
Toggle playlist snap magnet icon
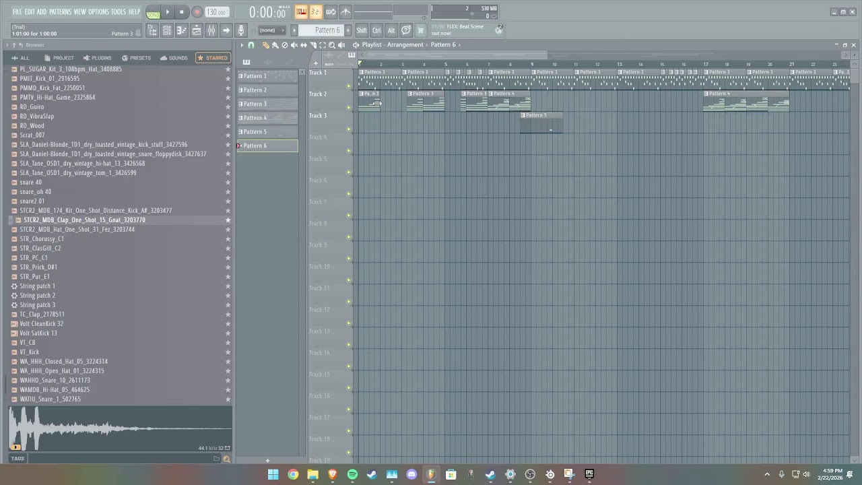pos(251,45)
